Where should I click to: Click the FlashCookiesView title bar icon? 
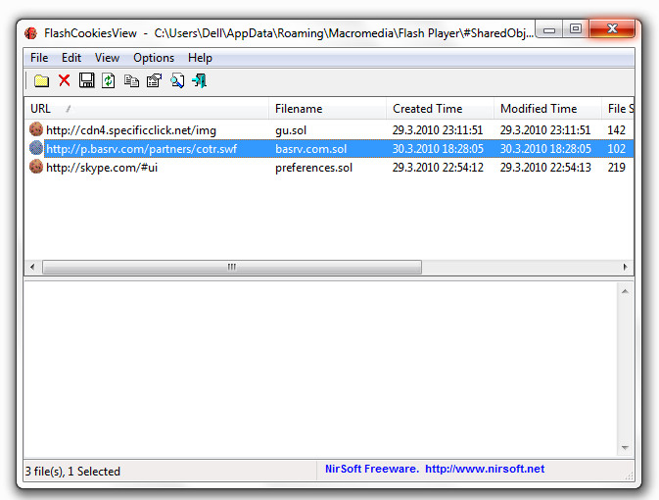coord(30,33)
